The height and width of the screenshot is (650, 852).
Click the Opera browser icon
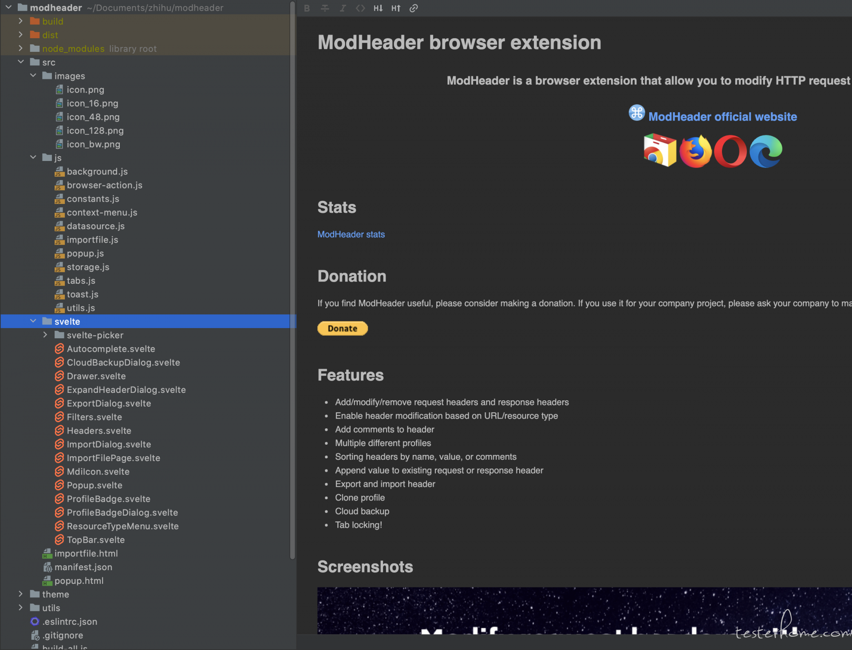coord(730,151)
